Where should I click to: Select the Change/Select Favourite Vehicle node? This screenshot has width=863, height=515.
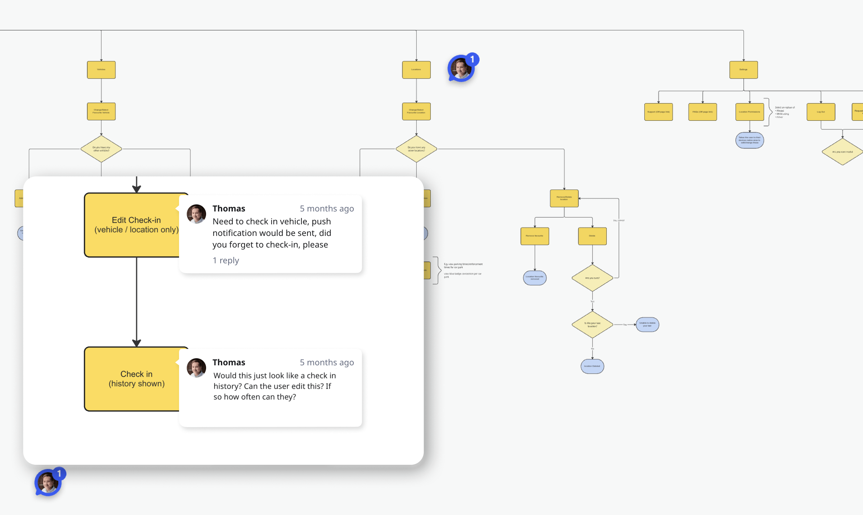(101, 111)
